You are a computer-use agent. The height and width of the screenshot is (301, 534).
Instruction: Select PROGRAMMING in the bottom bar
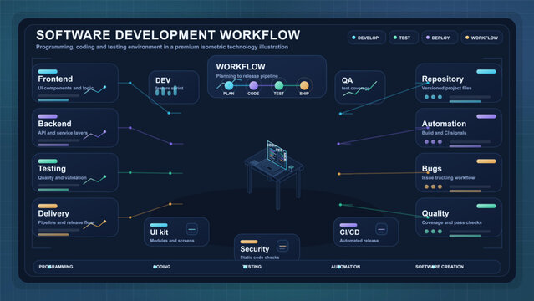[x=56, y=267]
